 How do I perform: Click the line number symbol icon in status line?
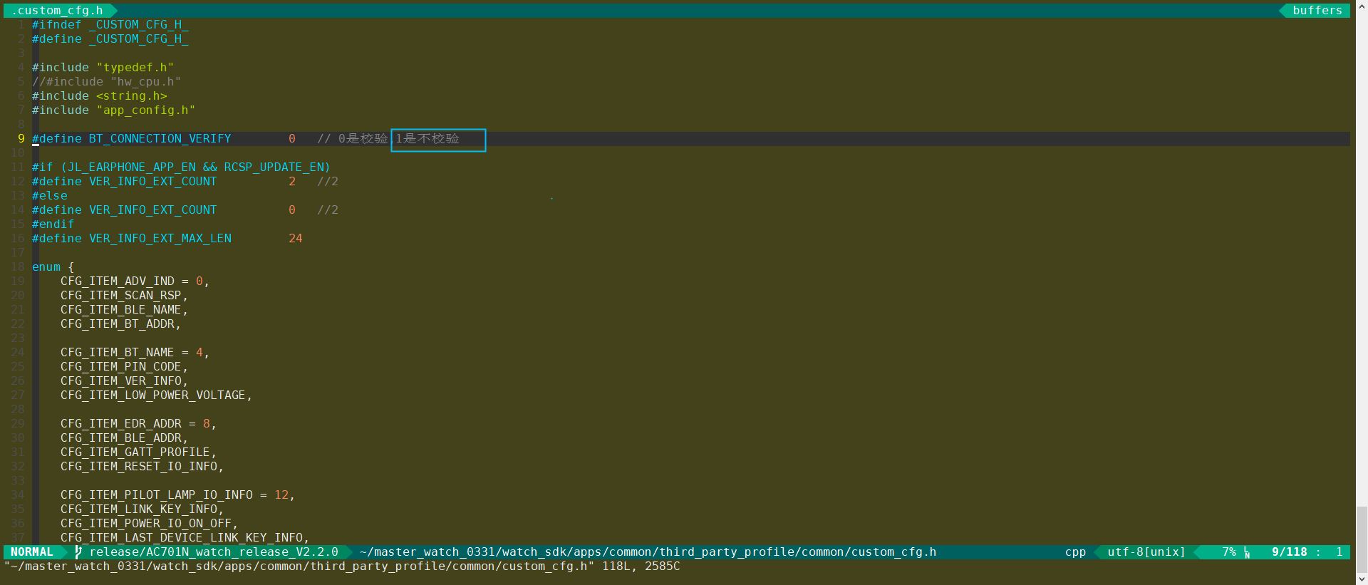click(1247, 552)
